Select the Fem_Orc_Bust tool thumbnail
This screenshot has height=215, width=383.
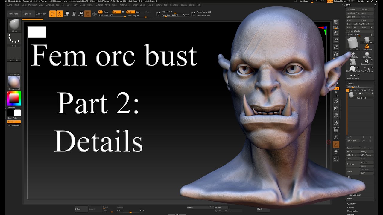pos(353,76)
